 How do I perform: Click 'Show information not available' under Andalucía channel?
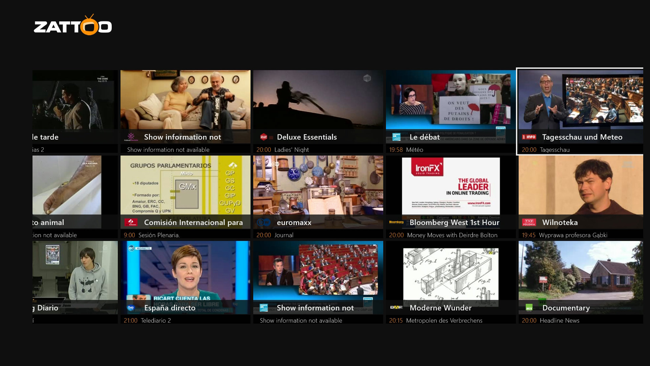click(x=168, y=149)
